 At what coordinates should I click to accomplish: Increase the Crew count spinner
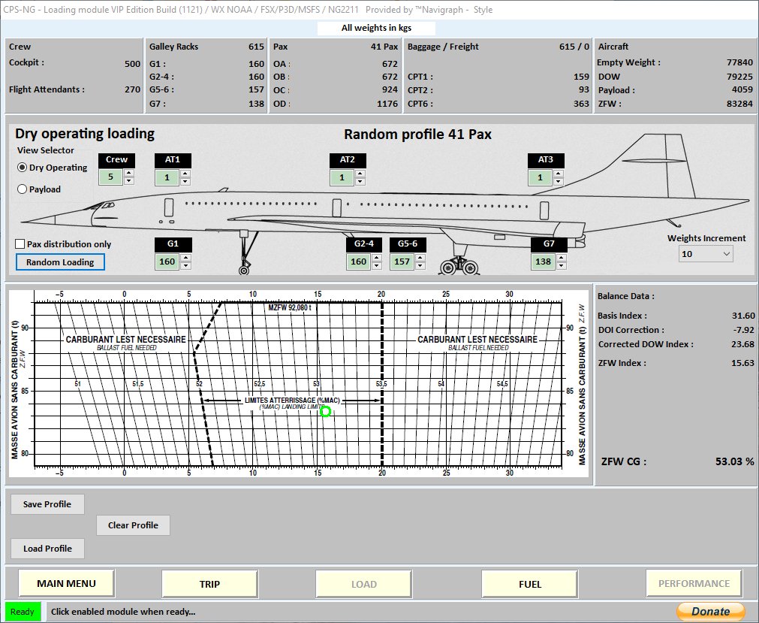pyautogui.click(x=128, y=174)
